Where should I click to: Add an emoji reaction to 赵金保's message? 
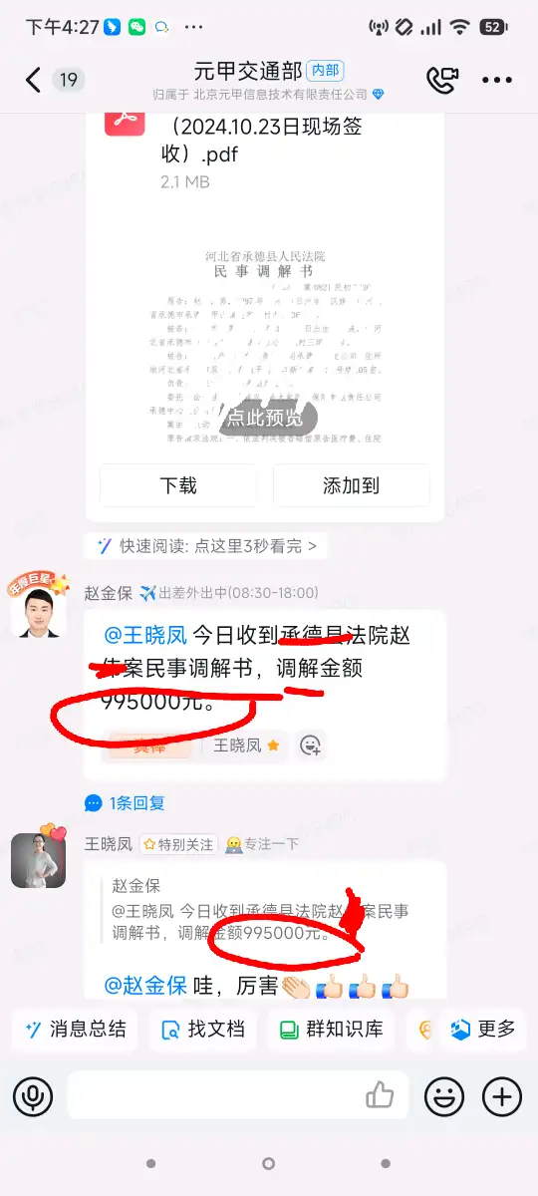point(310,745)
